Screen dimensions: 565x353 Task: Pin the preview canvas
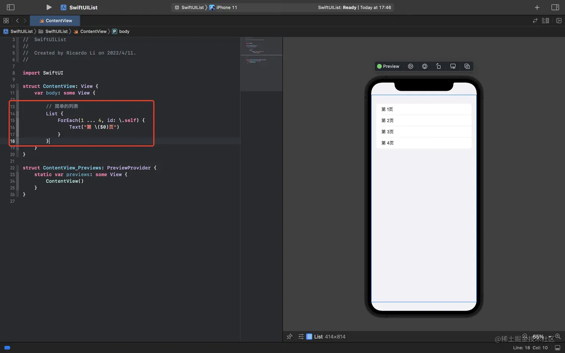point(290,337)
